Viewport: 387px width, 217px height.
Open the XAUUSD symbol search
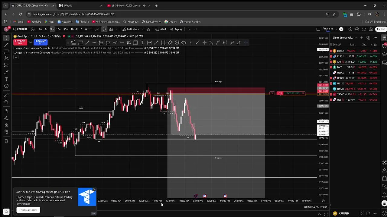coord(20,29)
